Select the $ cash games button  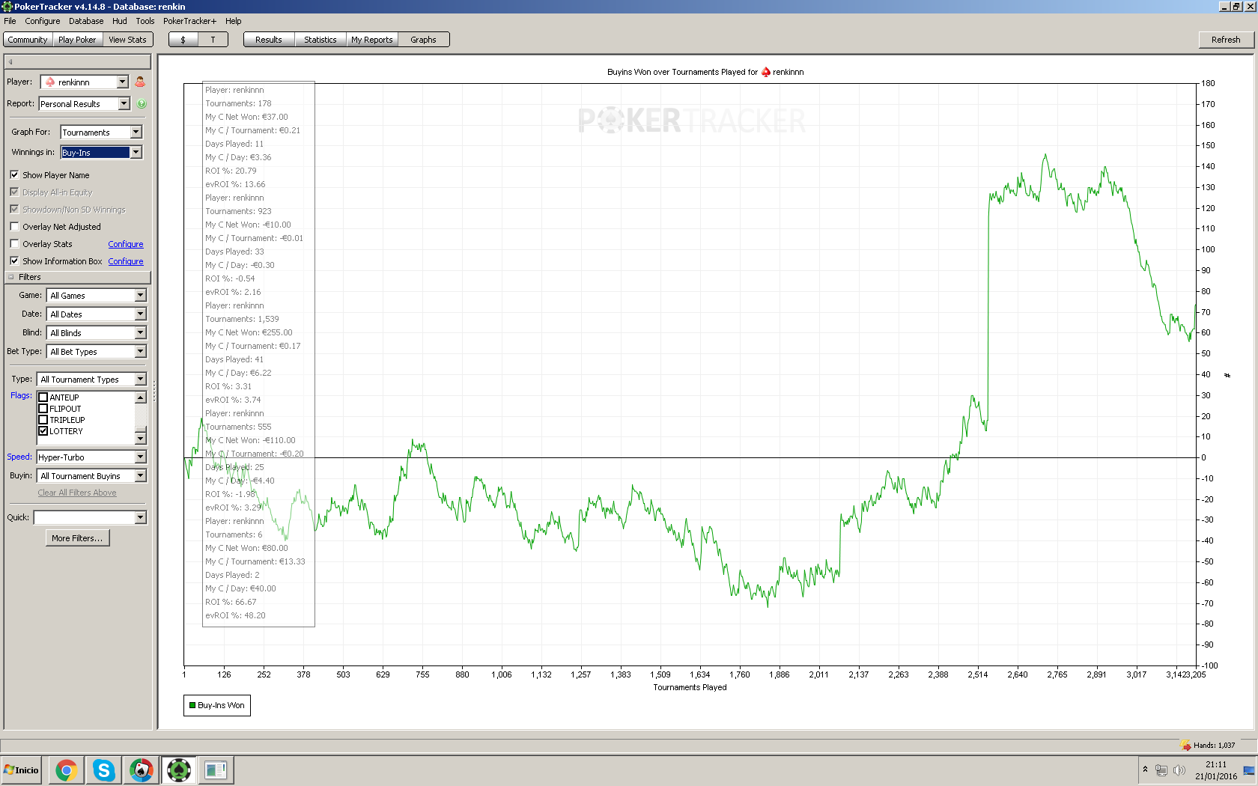tap(183, 40)
